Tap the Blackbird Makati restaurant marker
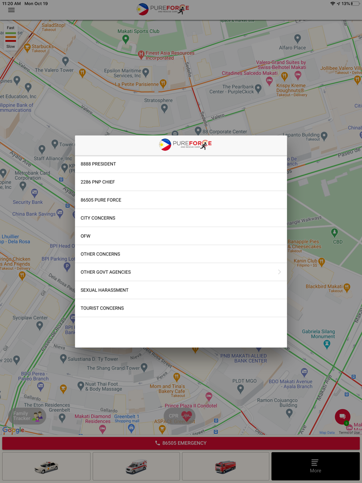Image resolution: width=362 pixels, height=483 pixels. coord(347,287)
